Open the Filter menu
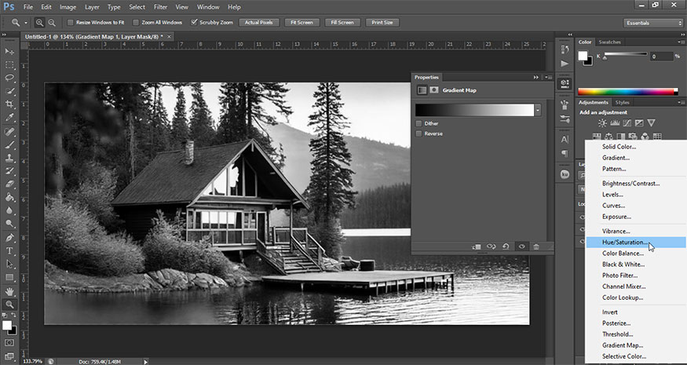The height and width of the screenshot is (365, 687). point(159,6)
